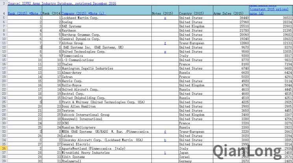Open note e link for Lockheed Martin
Image resolution: width=293 pixels, height=163 pixels.
click(x=165, y=18)
